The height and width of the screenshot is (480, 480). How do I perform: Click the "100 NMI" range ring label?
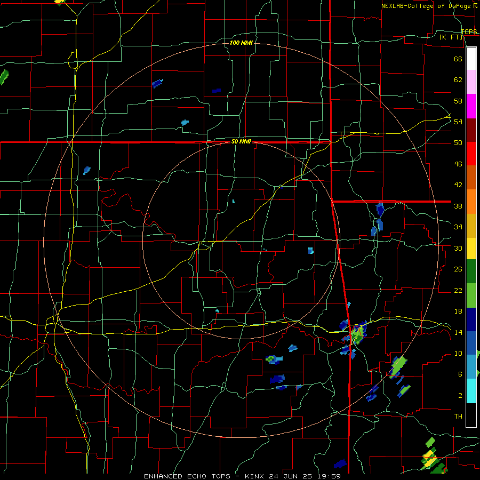(241, 43)
